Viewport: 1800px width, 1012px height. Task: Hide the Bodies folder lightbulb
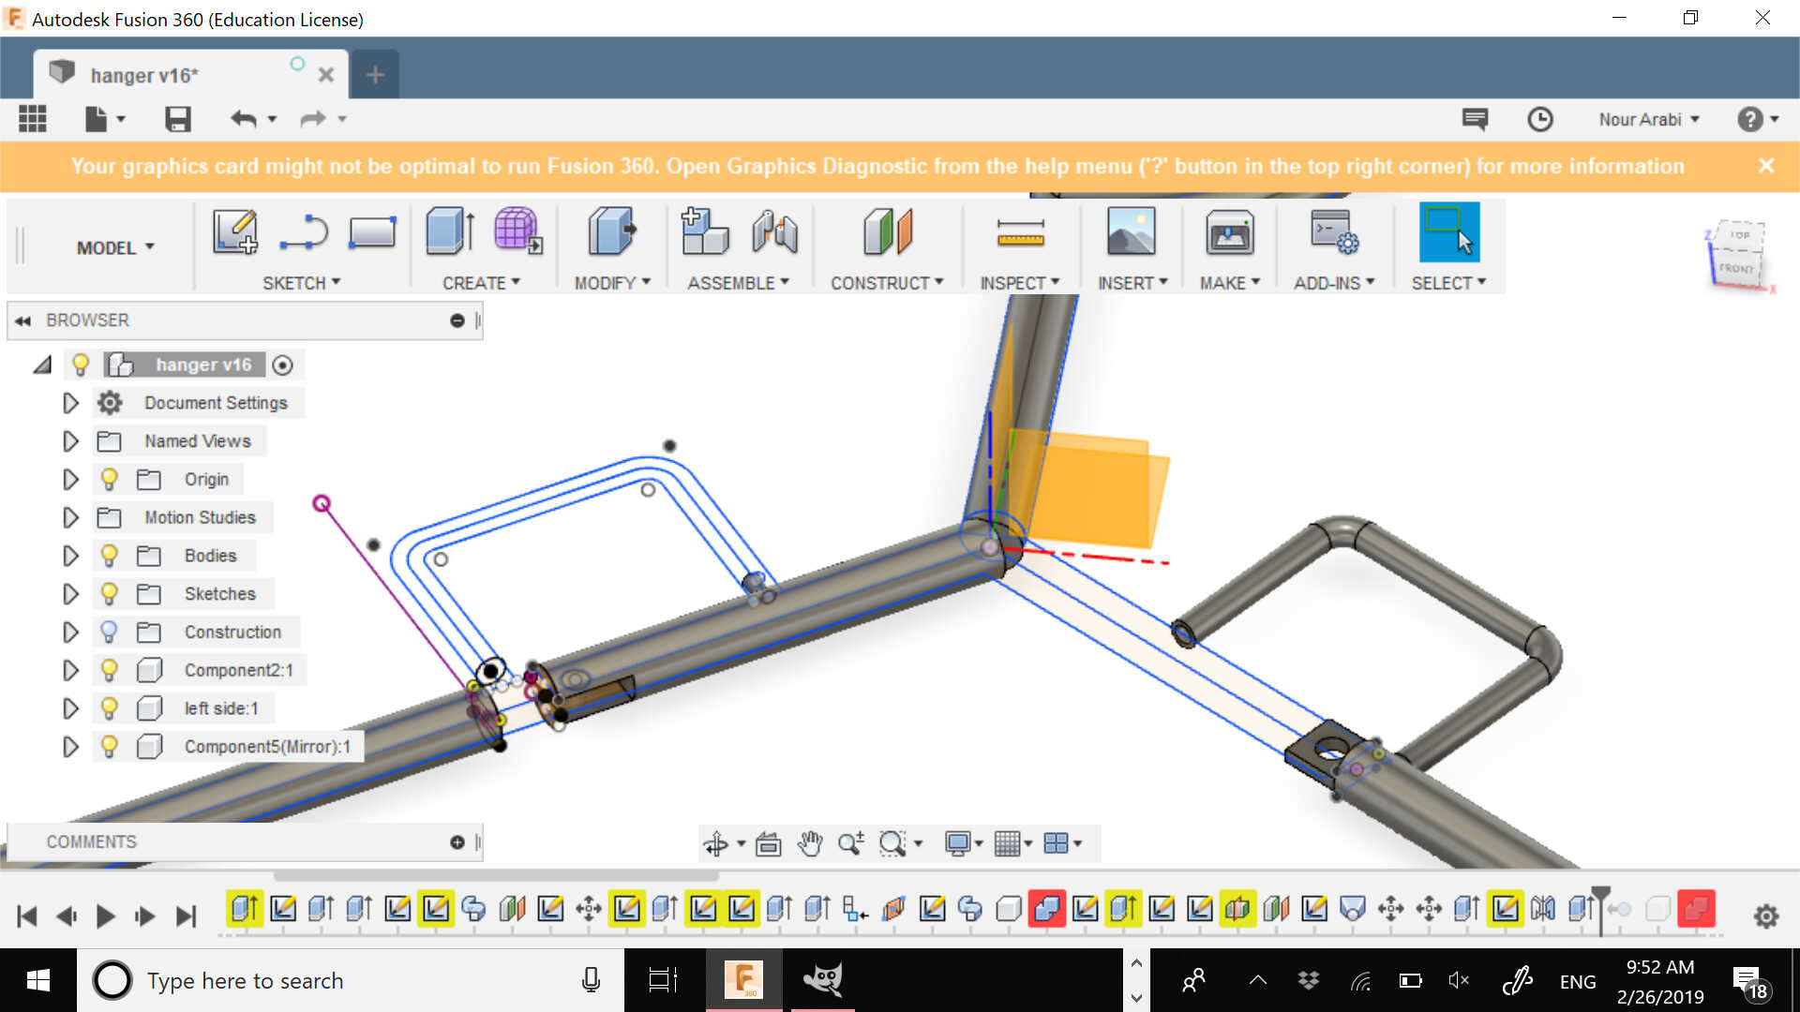[x=109, y=556]
